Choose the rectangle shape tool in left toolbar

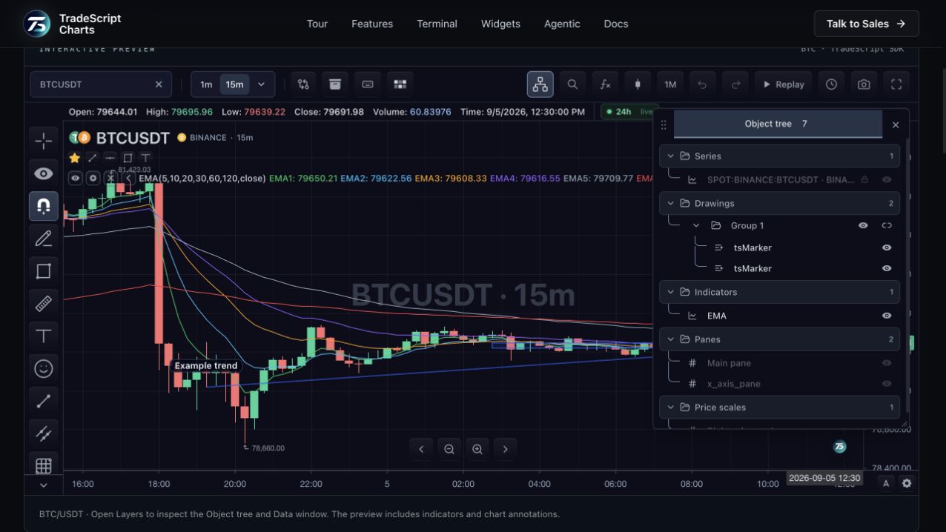point(44,270)
